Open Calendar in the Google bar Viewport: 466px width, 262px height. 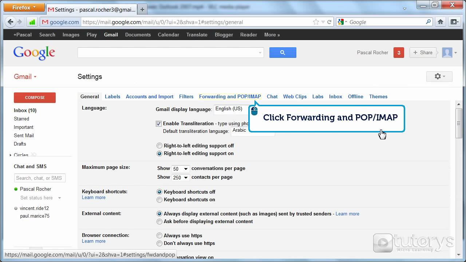pos(168,35)
